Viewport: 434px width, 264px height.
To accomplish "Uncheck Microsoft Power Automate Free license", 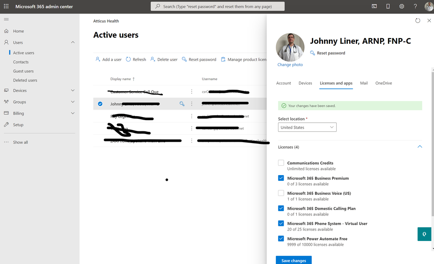I will click(x=281, y=238).
